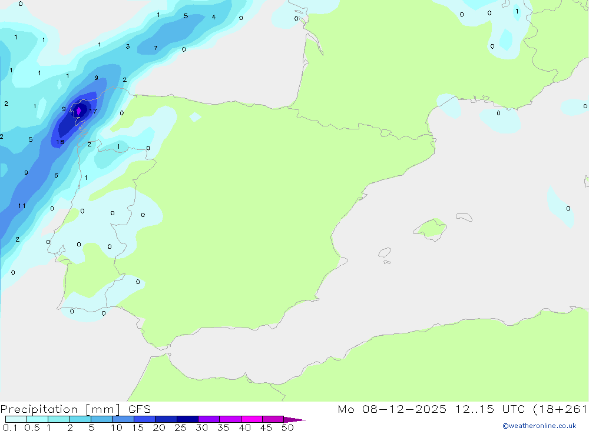Click the island of Menorca outline
Screen dimensions: 589x431
click(x=464, y=217)
